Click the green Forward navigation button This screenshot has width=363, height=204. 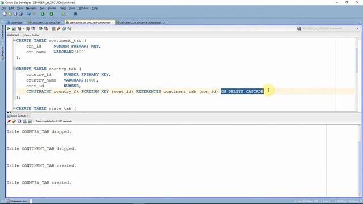52,14
